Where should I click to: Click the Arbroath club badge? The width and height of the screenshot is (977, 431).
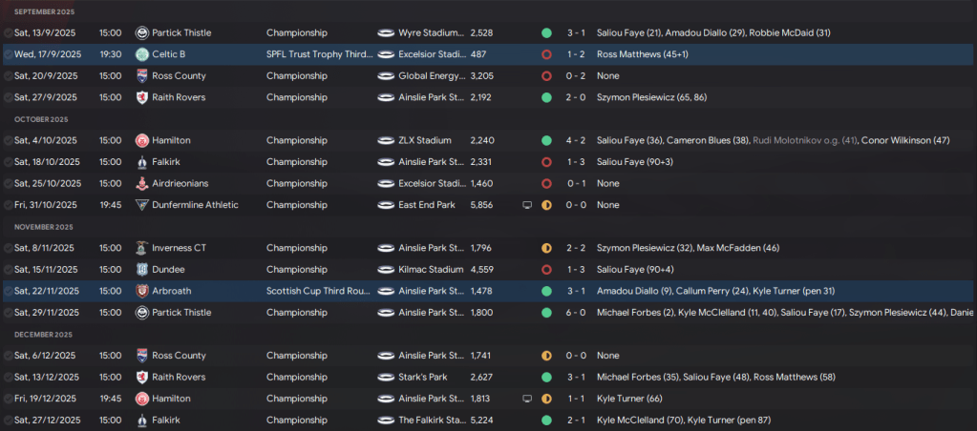[x=142, y=291]
